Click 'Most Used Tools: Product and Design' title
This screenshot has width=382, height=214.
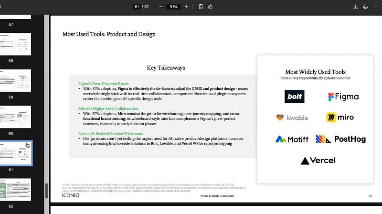click(109, 34)
